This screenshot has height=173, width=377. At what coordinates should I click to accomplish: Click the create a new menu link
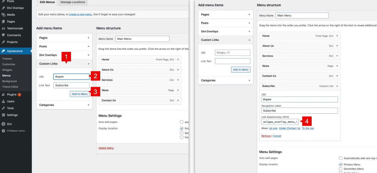click(x=80, y=14)
